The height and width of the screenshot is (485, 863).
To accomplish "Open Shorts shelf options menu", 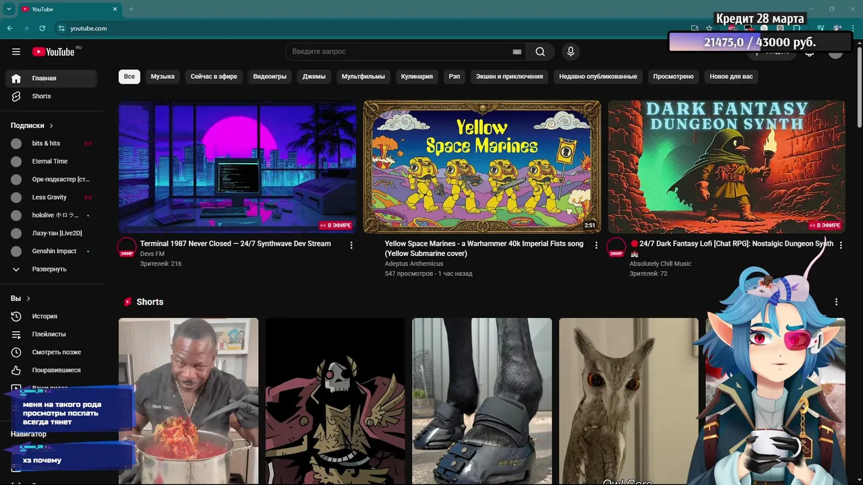I will pos(836,302).
